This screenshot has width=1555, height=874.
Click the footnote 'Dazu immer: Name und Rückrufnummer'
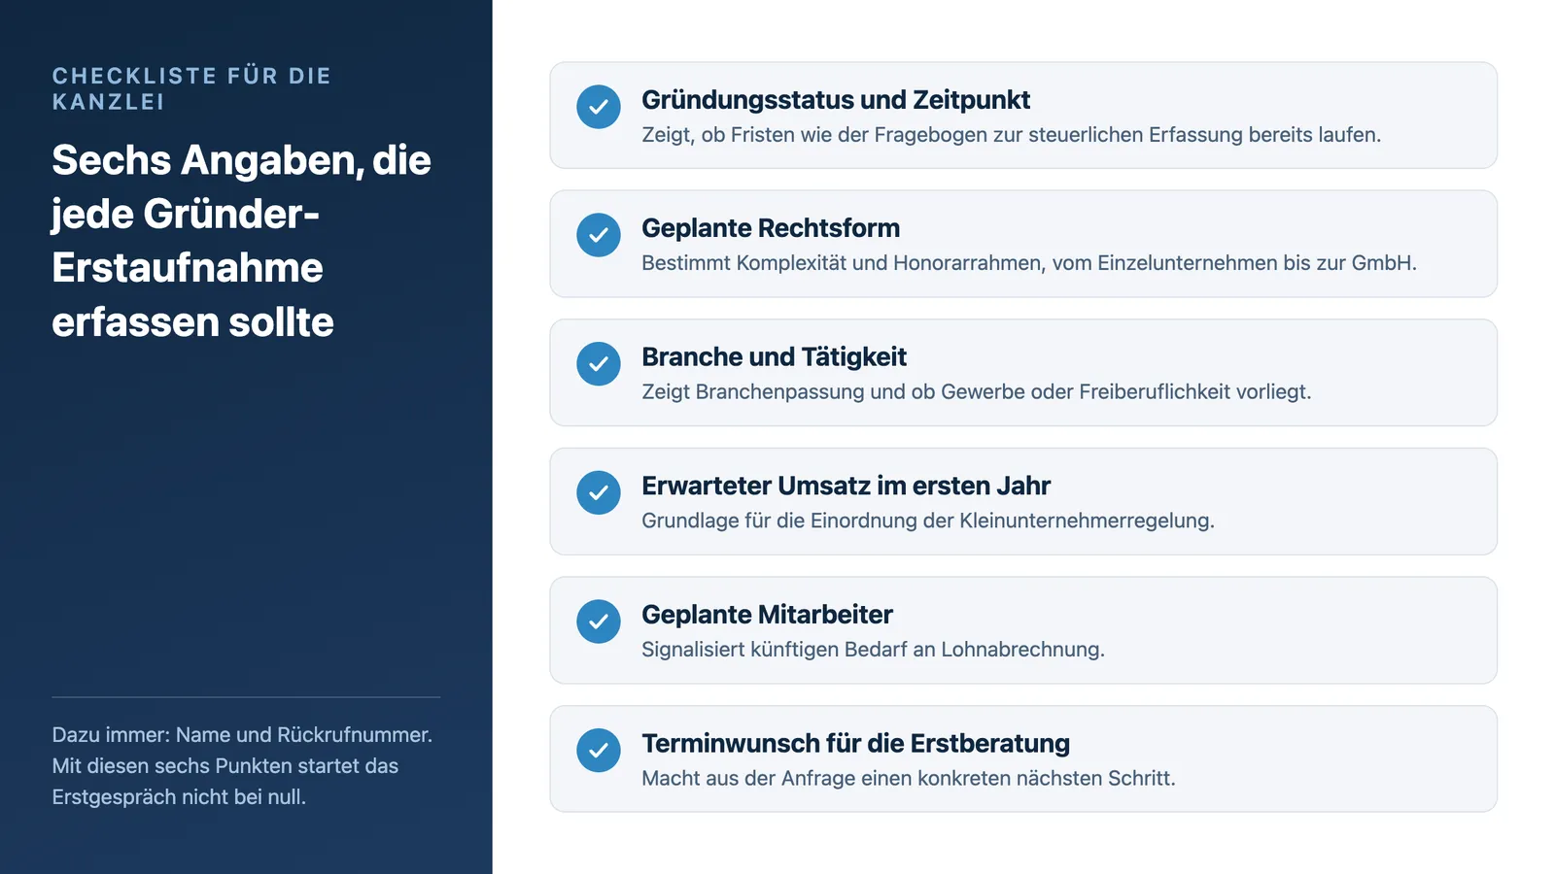pos(242,766)
